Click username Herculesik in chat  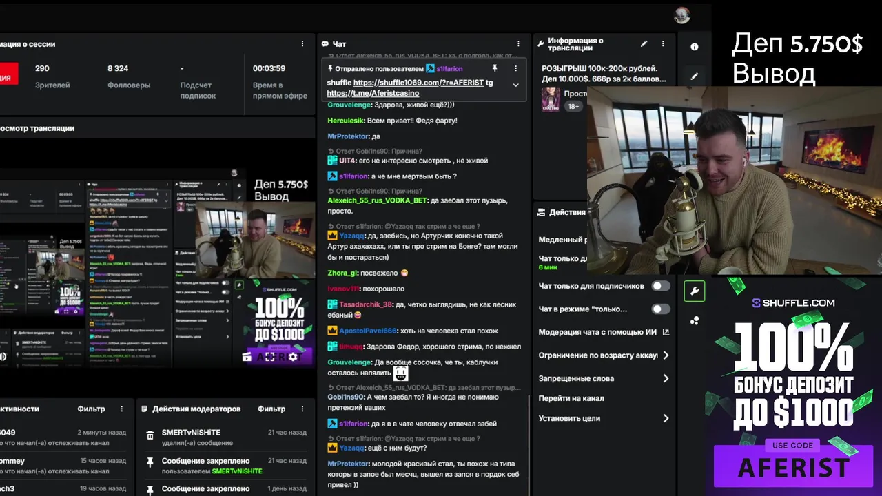click(345, 121)
